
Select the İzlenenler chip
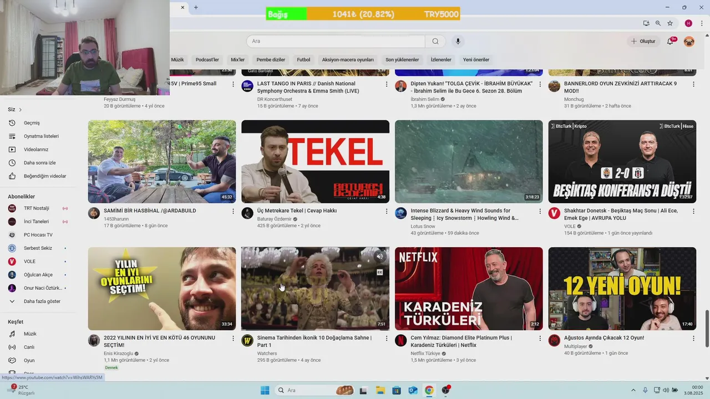pos(441,60)
